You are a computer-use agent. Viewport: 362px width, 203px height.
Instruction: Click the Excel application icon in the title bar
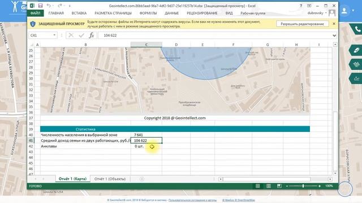[x=32, y=6]
